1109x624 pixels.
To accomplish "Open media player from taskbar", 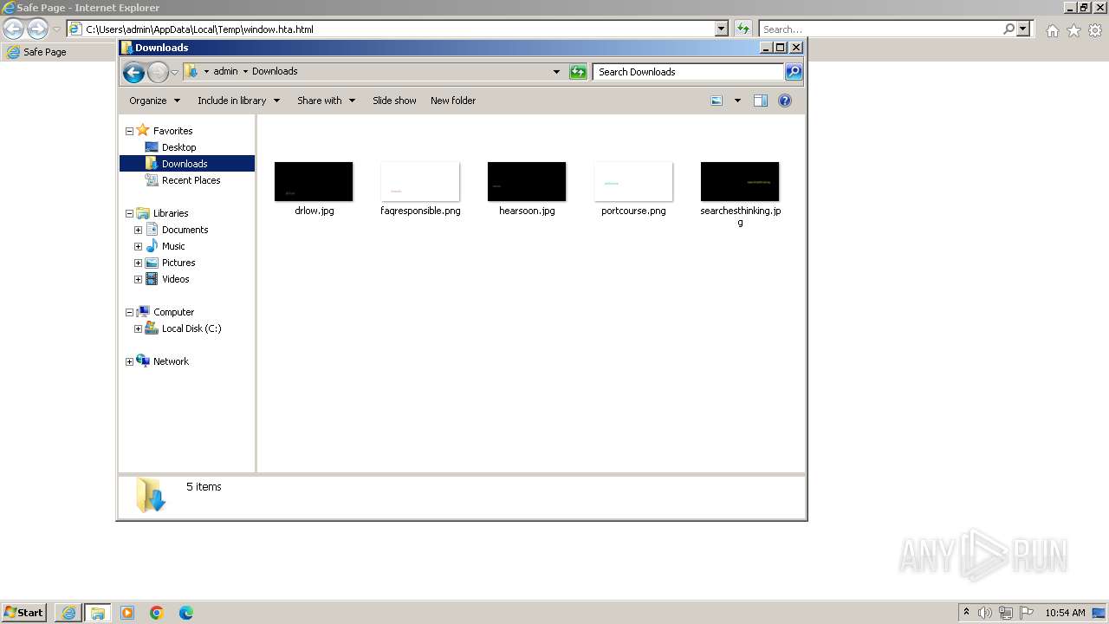I will (x=127, y=613).
